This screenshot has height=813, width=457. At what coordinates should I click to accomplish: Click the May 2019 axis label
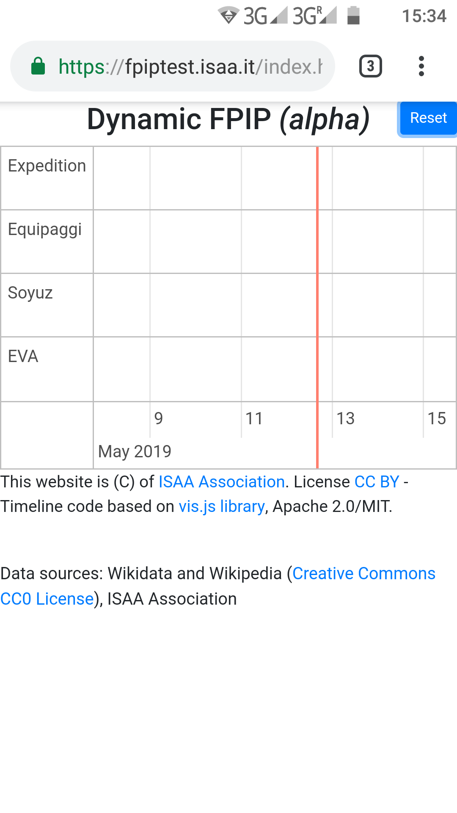135,451
